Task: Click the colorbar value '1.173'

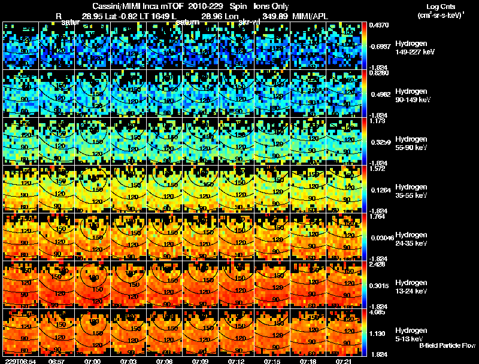Action: click(x=377, y=121)
